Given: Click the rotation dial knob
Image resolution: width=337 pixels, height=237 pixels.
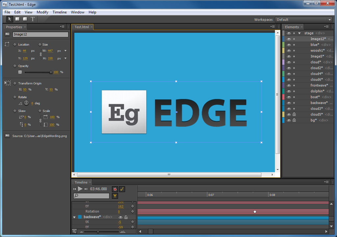Looking at the screenshot, I should click(26, 103).
